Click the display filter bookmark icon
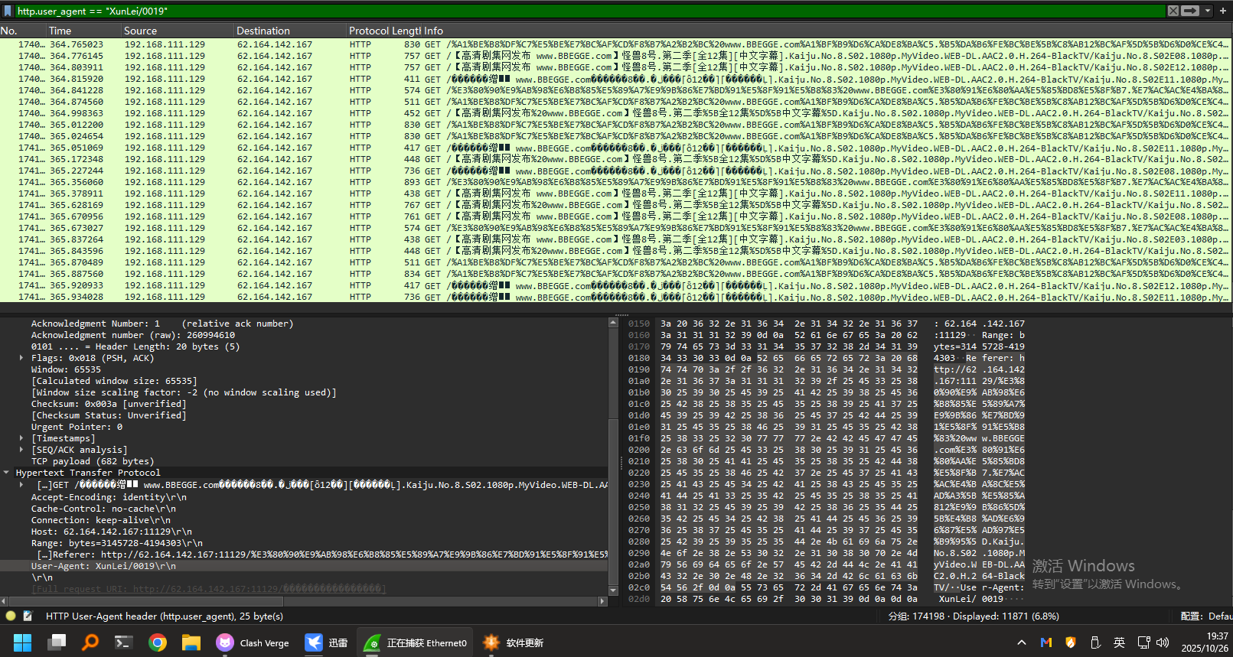The width and height of the screenshot is (1233, 657). 8,11
